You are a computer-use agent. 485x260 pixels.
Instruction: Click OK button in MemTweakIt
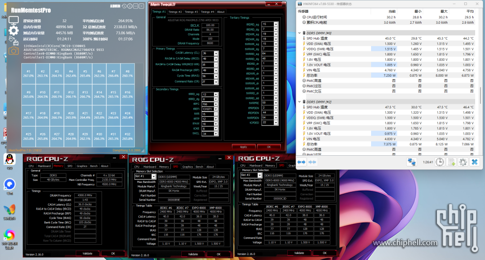pos(269,147)
